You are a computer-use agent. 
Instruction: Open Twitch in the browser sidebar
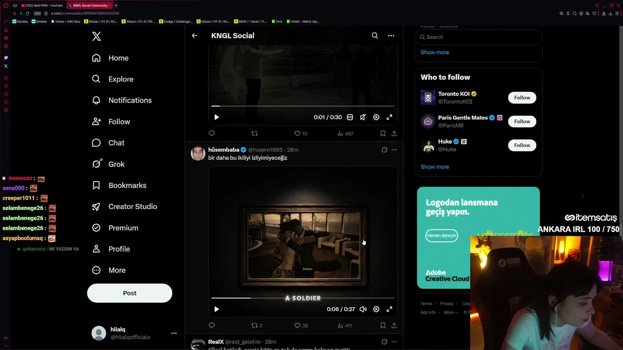coord(6,58)
